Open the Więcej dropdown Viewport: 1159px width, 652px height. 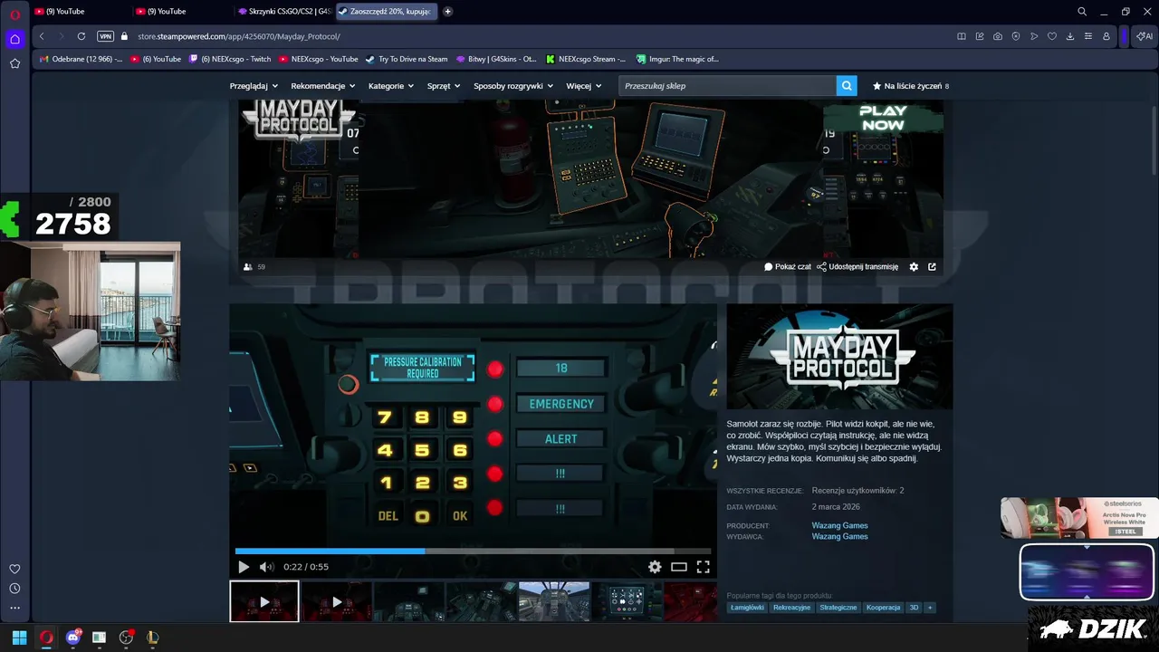point(584,86)
